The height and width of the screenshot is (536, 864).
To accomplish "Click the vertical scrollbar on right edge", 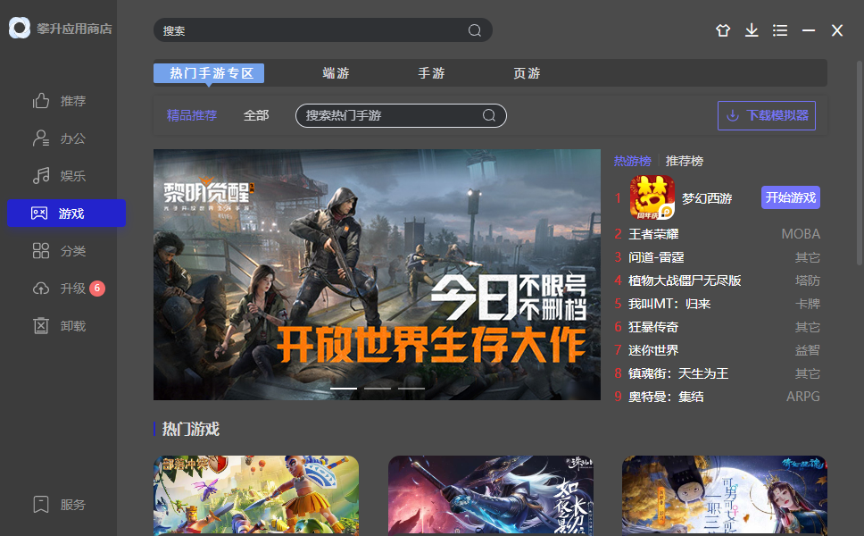I will (860, 165).
